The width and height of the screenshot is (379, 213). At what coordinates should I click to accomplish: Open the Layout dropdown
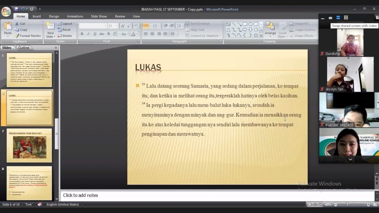click(66, 24)
